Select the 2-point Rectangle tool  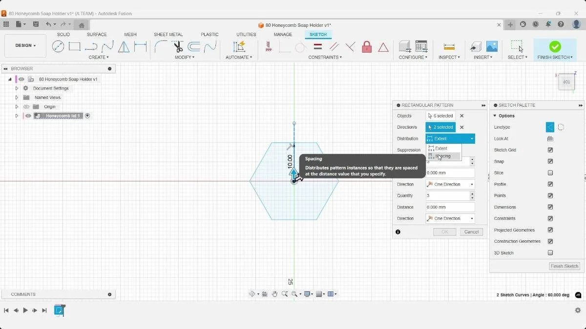pos(74,46)
